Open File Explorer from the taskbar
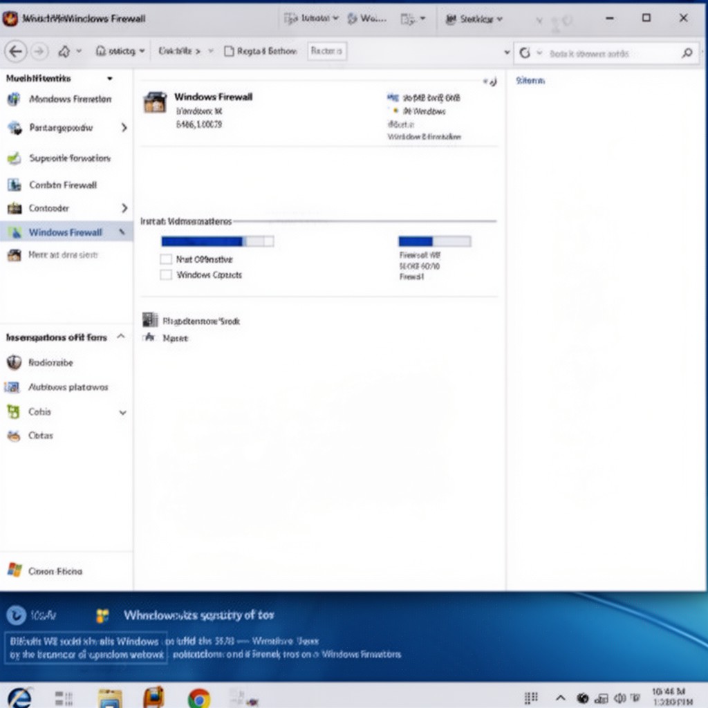This screenshot has height=708, width=708. coord(110,698)
